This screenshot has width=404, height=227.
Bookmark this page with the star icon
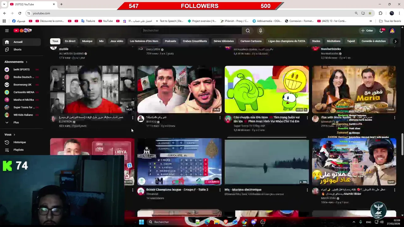pyautogui.click(x=370, y=13)
